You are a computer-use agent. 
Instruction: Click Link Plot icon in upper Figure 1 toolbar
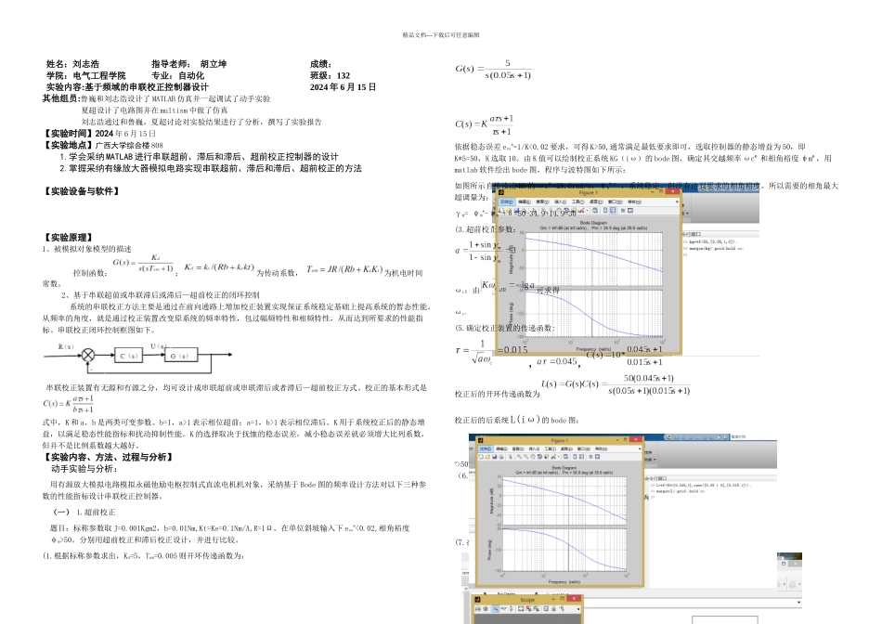coord(595,211)
